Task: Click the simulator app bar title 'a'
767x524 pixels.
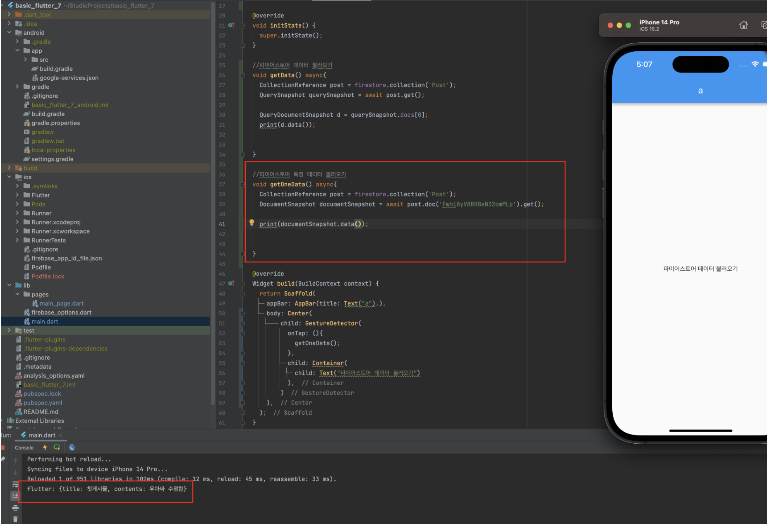Action: point(700,91)
